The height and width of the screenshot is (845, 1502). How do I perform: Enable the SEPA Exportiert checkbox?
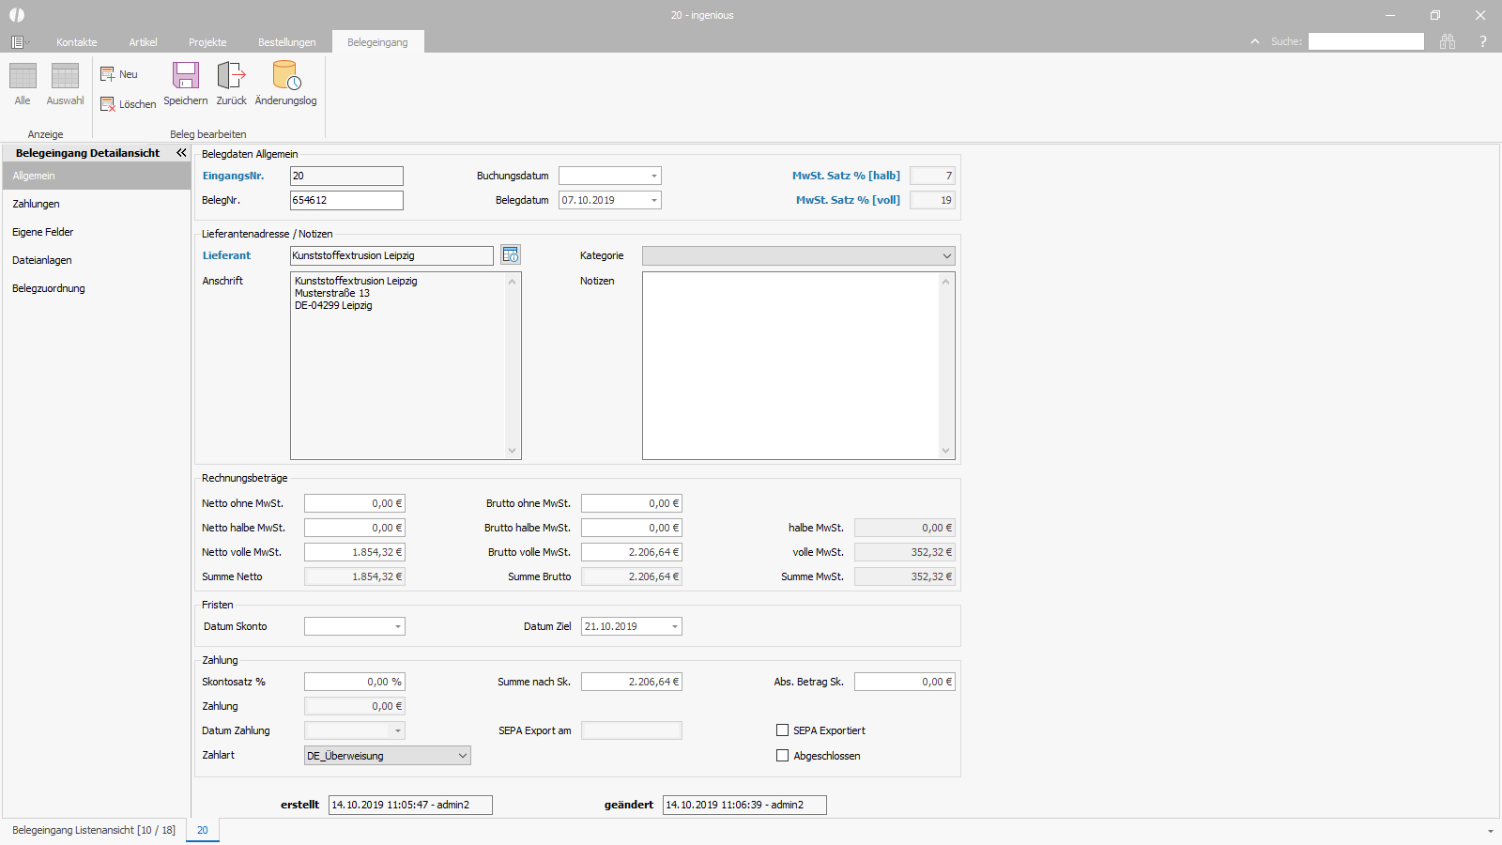point(782,730)
